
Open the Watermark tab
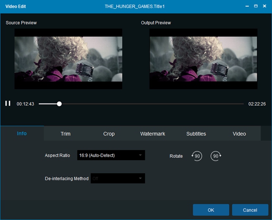(153, 134)
